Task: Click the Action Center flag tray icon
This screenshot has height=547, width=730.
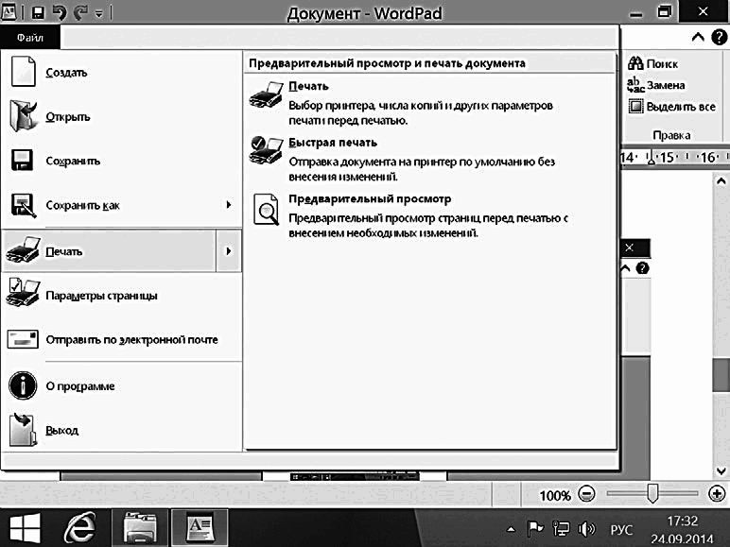Action: point(535,529)
